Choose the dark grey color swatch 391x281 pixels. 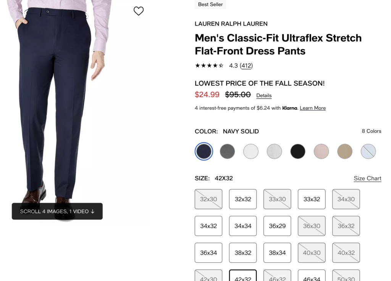[227, 151]
